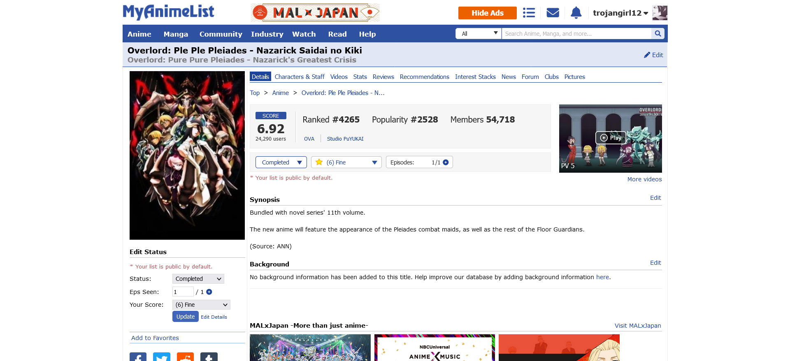Screen dimensions: 790x361
Task: Click Add to Favorites
Action: [x=155, y=338]
